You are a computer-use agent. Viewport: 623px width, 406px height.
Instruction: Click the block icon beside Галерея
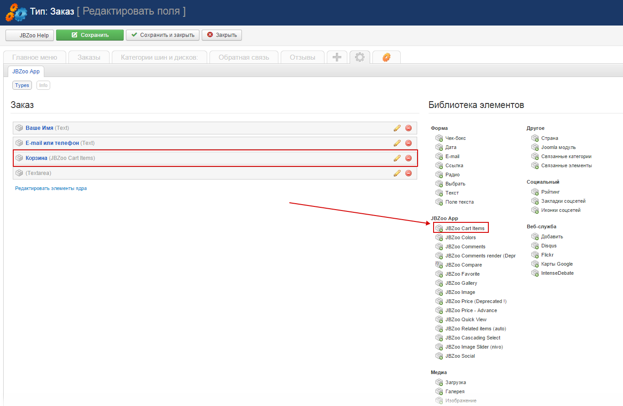point(439,391)
